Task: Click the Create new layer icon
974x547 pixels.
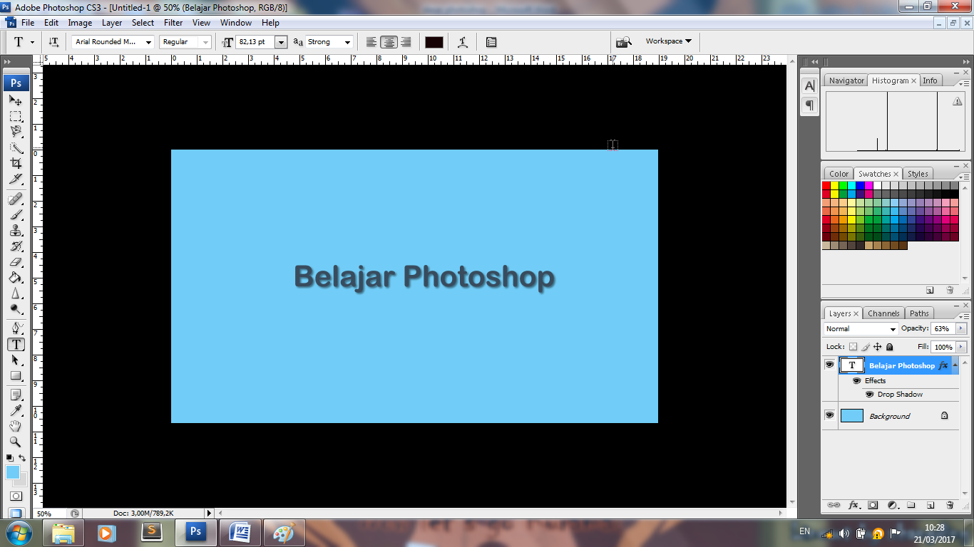Action: 931,505
